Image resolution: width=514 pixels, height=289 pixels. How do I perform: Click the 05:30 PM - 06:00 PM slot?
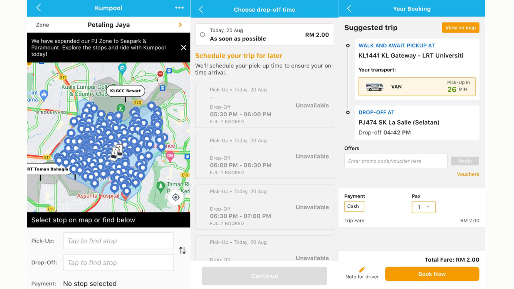tap(264, 106)
